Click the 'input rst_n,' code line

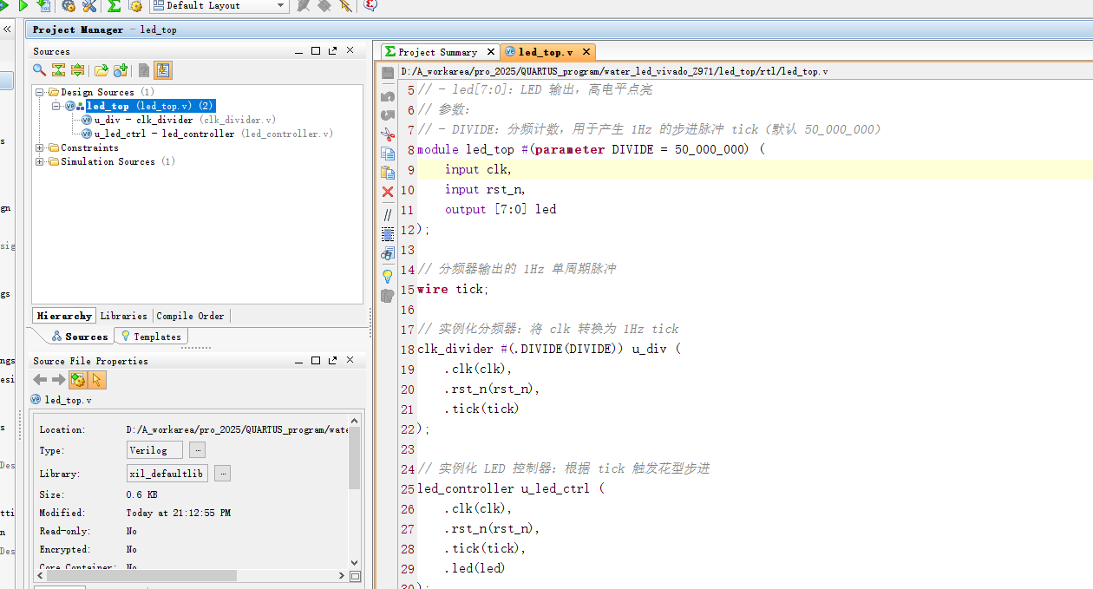[x=485, y=189]
